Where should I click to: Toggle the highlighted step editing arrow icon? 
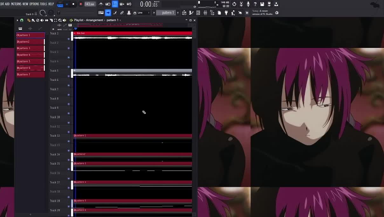tap(108, 13)
